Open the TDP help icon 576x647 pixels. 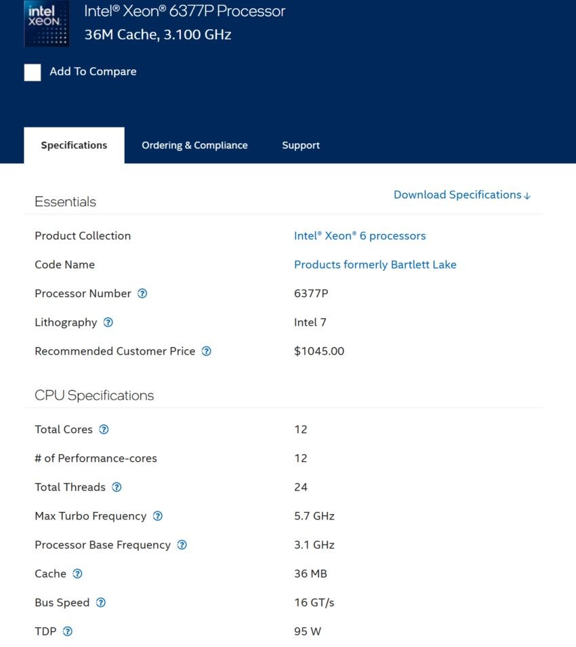68,631
